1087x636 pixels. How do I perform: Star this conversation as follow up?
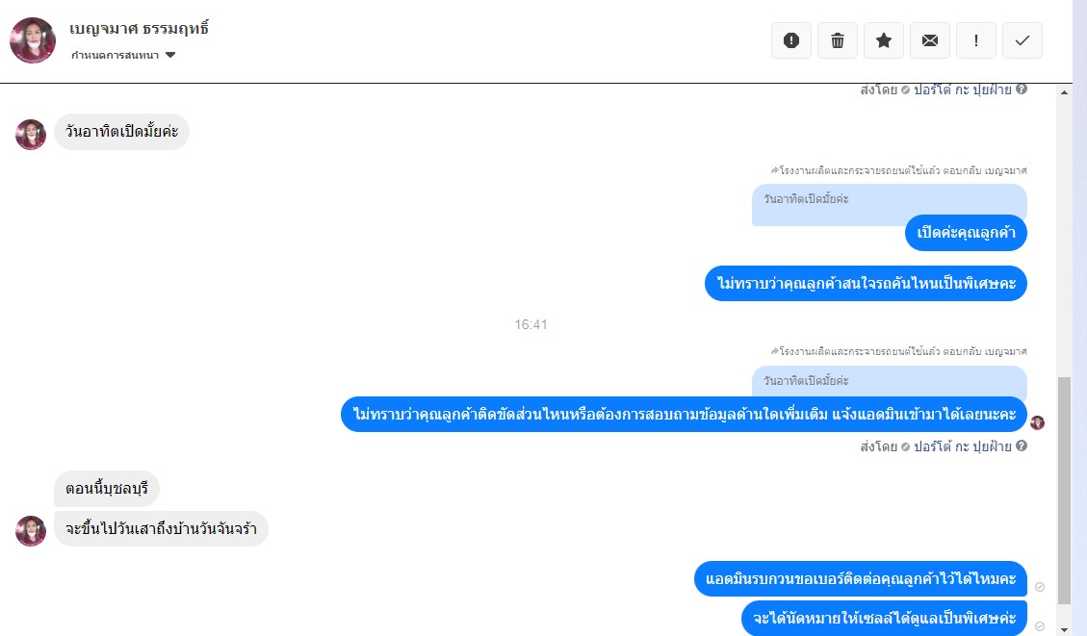[x=883, y=40]
